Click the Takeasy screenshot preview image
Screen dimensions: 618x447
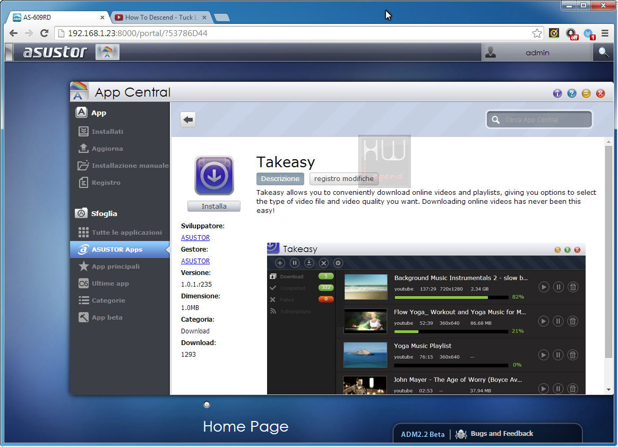point(426,319)
